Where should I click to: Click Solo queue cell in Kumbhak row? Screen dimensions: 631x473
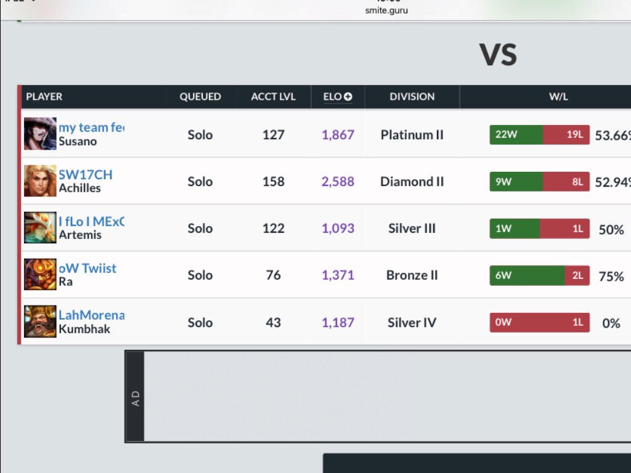tap(200, 323)
